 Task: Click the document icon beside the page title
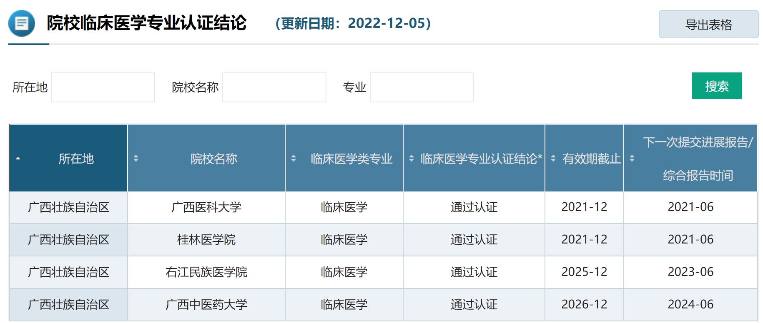point(22,23)
